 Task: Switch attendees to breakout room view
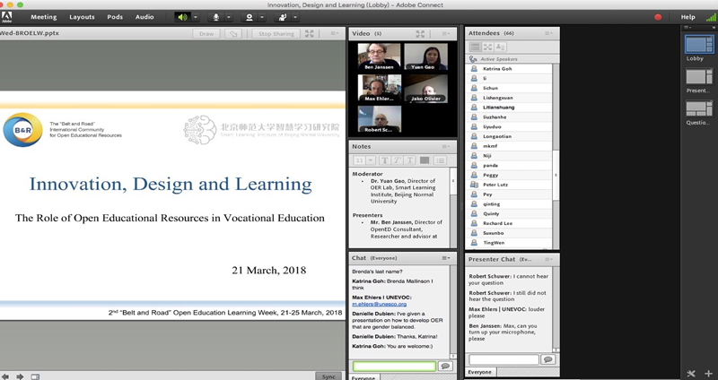pyautogui.click(x=488, y=47)
